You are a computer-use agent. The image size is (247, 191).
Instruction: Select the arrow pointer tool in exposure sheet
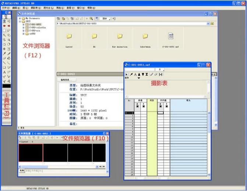(126, 75)
